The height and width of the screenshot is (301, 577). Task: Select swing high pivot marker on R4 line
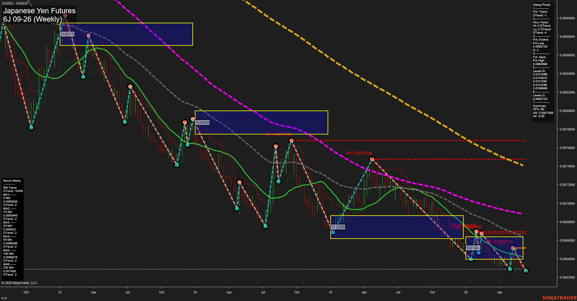[x=372, y=159]
